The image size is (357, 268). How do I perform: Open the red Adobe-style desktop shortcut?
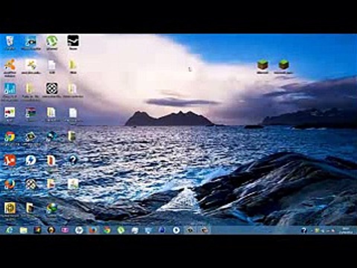[10, 160]
